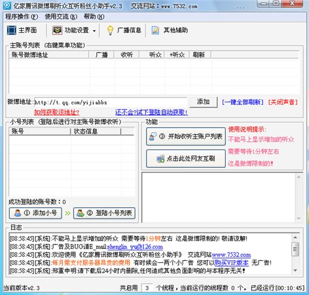Expand the 功能设置 dropdown arrow

pyautogui.click(x=94, y=31)
